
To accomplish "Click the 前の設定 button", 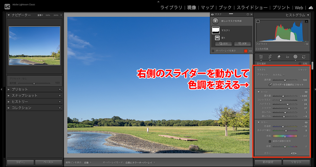I will [x=268, y=162].
